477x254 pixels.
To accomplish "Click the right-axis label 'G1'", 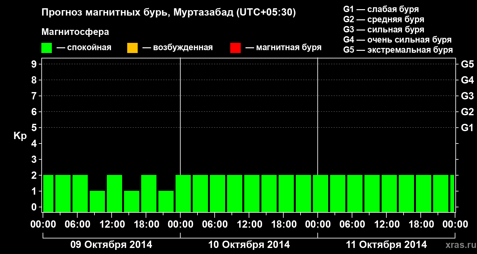I will pos(467,128).
